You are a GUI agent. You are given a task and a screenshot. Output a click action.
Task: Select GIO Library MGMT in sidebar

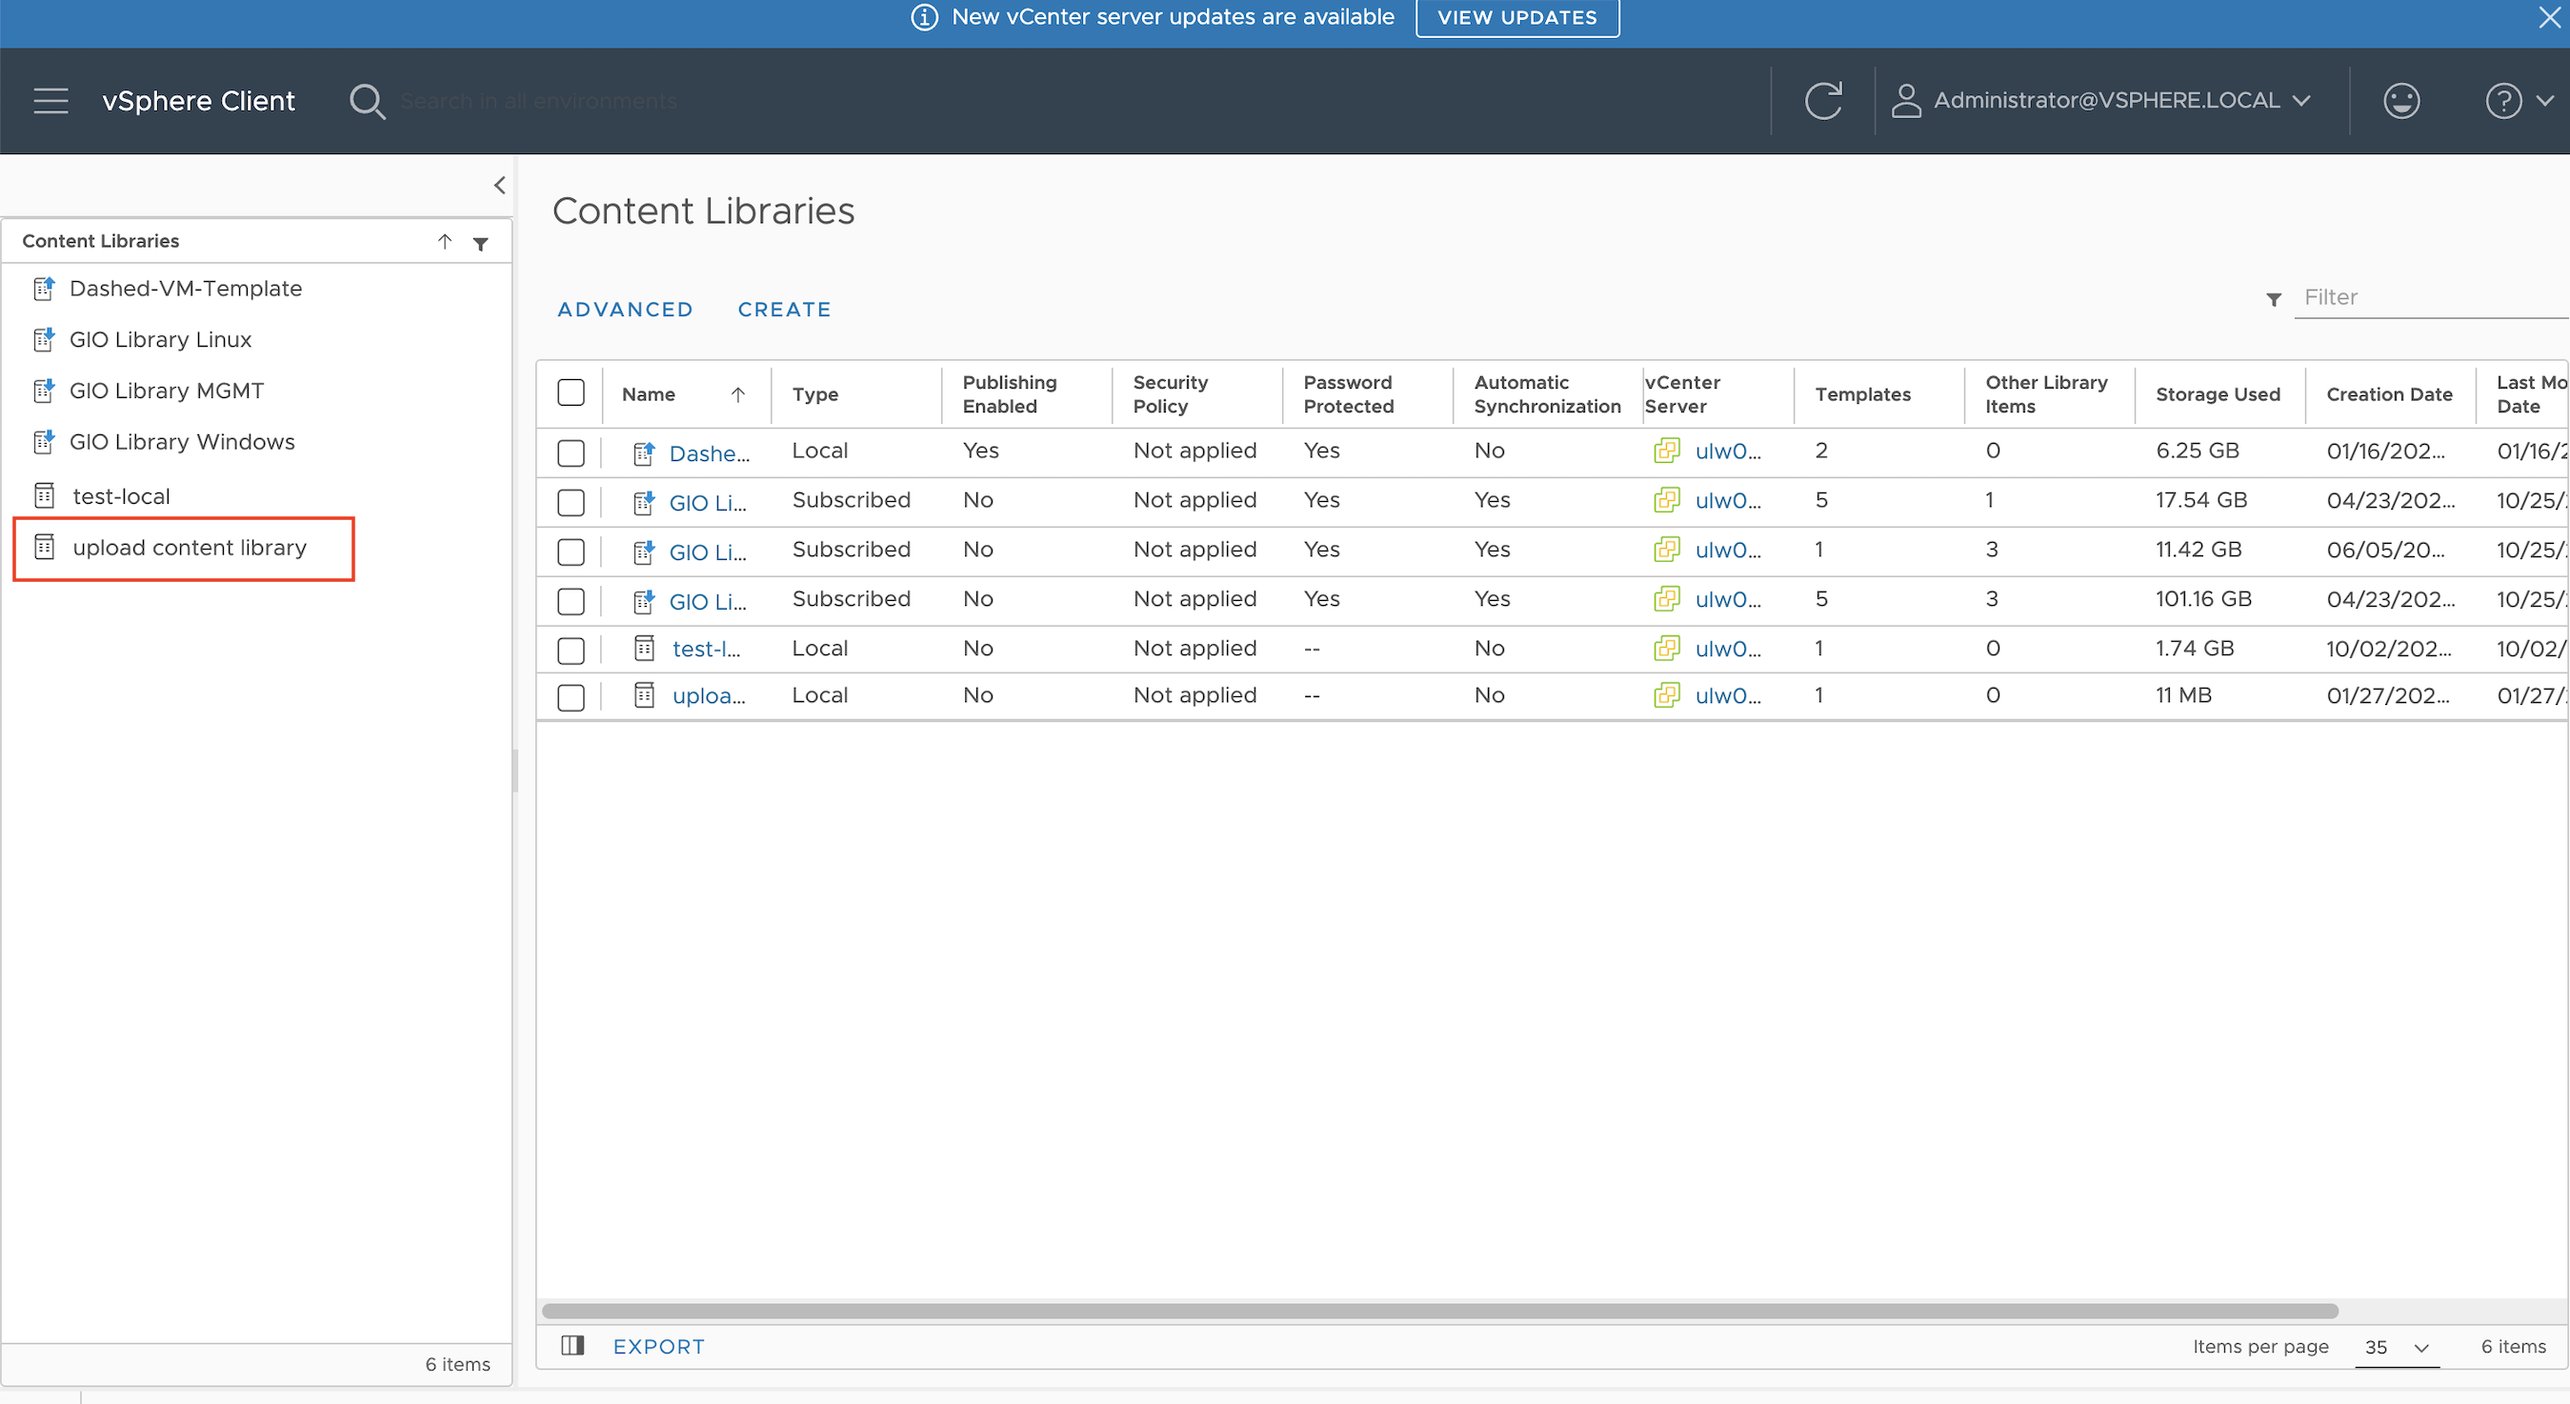166,391
